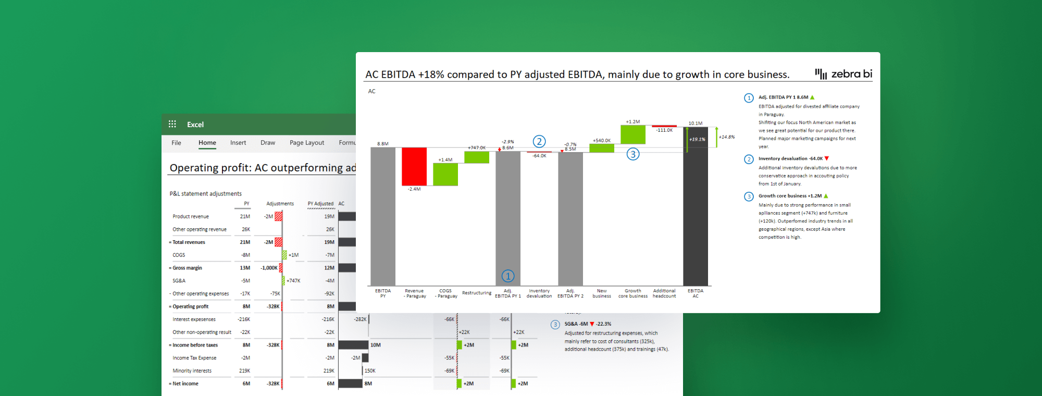Select circled marker 1 on Adj. EBITDA bar
1042x396 pixels.
coord(508,276)
